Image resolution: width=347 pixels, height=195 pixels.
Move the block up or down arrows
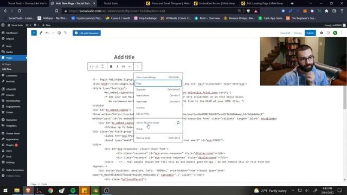point(102,66)
